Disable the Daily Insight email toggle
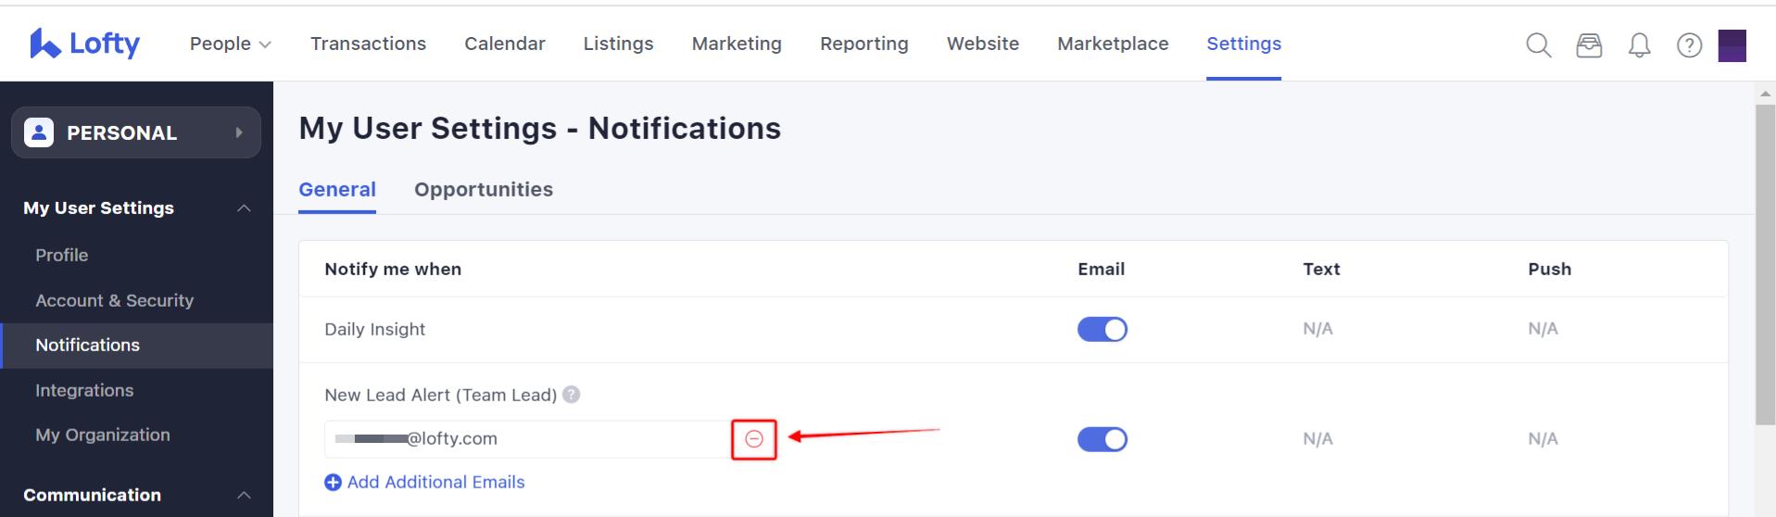The height and width of the screenshot is (517, 1776). [1102, 329]
